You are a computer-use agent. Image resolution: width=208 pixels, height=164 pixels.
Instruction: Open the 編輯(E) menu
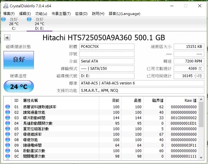(x=25, y=14)
